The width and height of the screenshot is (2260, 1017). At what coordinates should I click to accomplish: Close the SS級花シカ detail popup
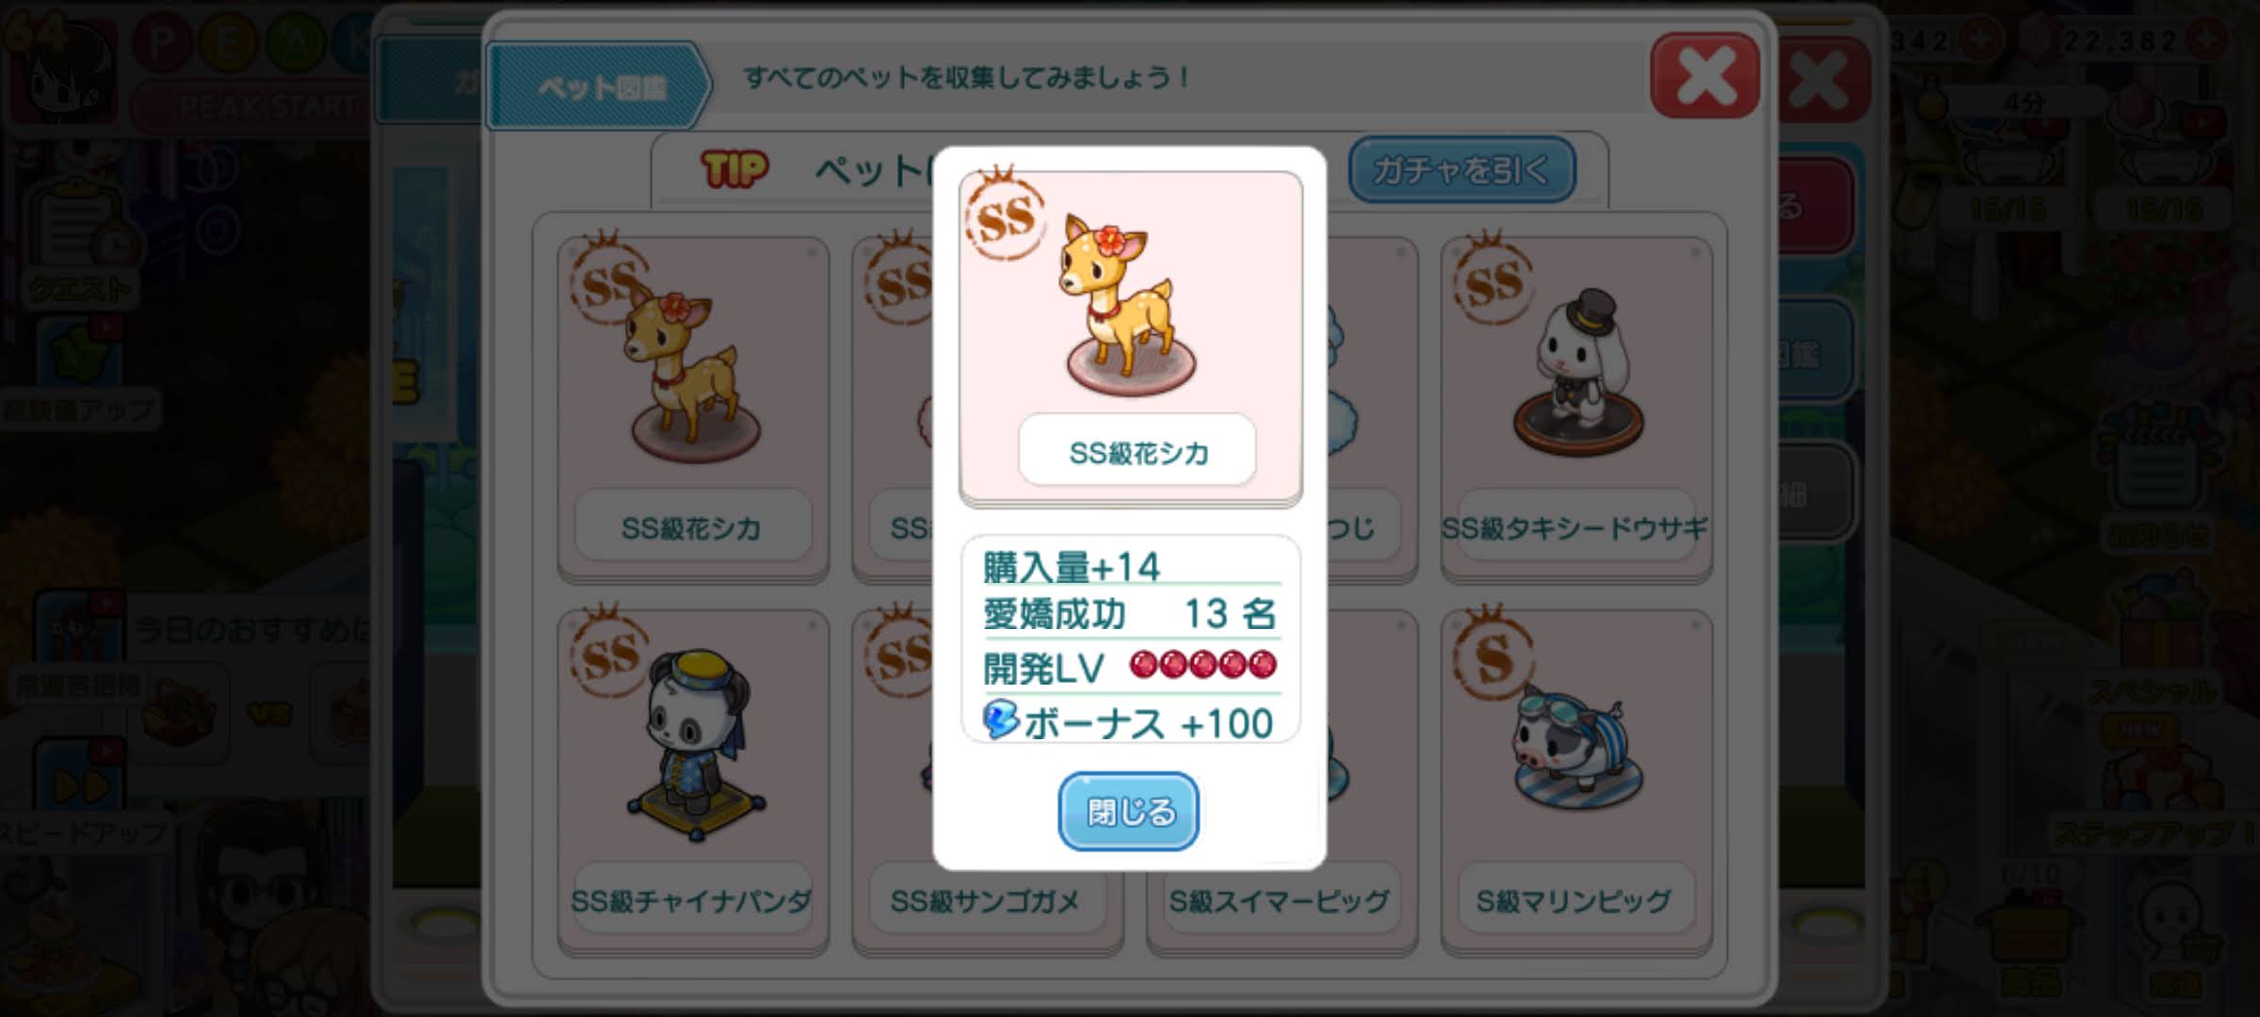(1128, 811)
